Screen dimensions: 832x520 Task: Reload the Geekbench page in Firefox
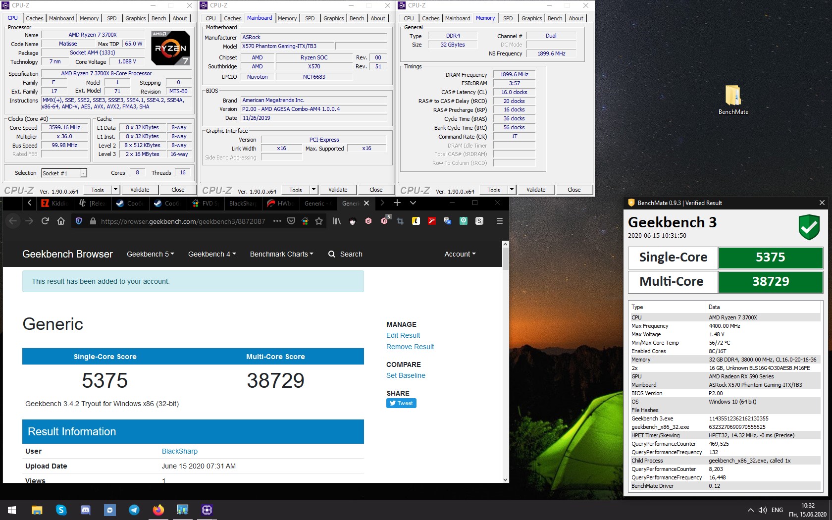click(45, 221)
